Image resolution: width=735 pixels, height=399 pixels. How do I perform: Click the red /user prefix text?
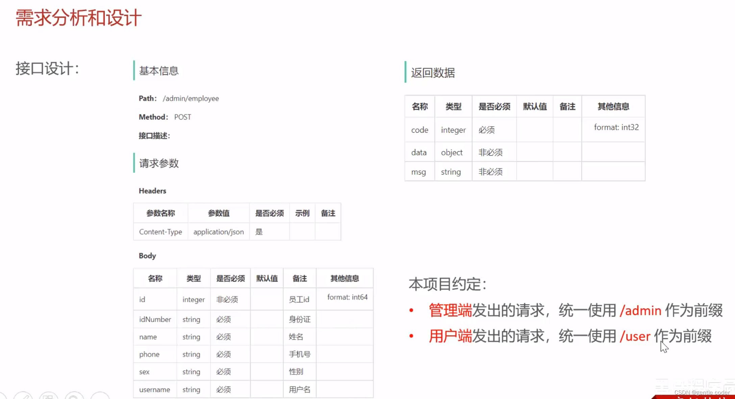pos(635,337)
